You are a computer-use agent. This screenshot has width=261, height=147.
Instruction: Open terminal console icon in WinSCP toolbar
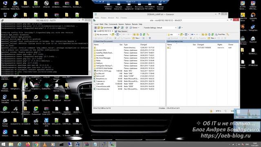(x=115, y=28)
